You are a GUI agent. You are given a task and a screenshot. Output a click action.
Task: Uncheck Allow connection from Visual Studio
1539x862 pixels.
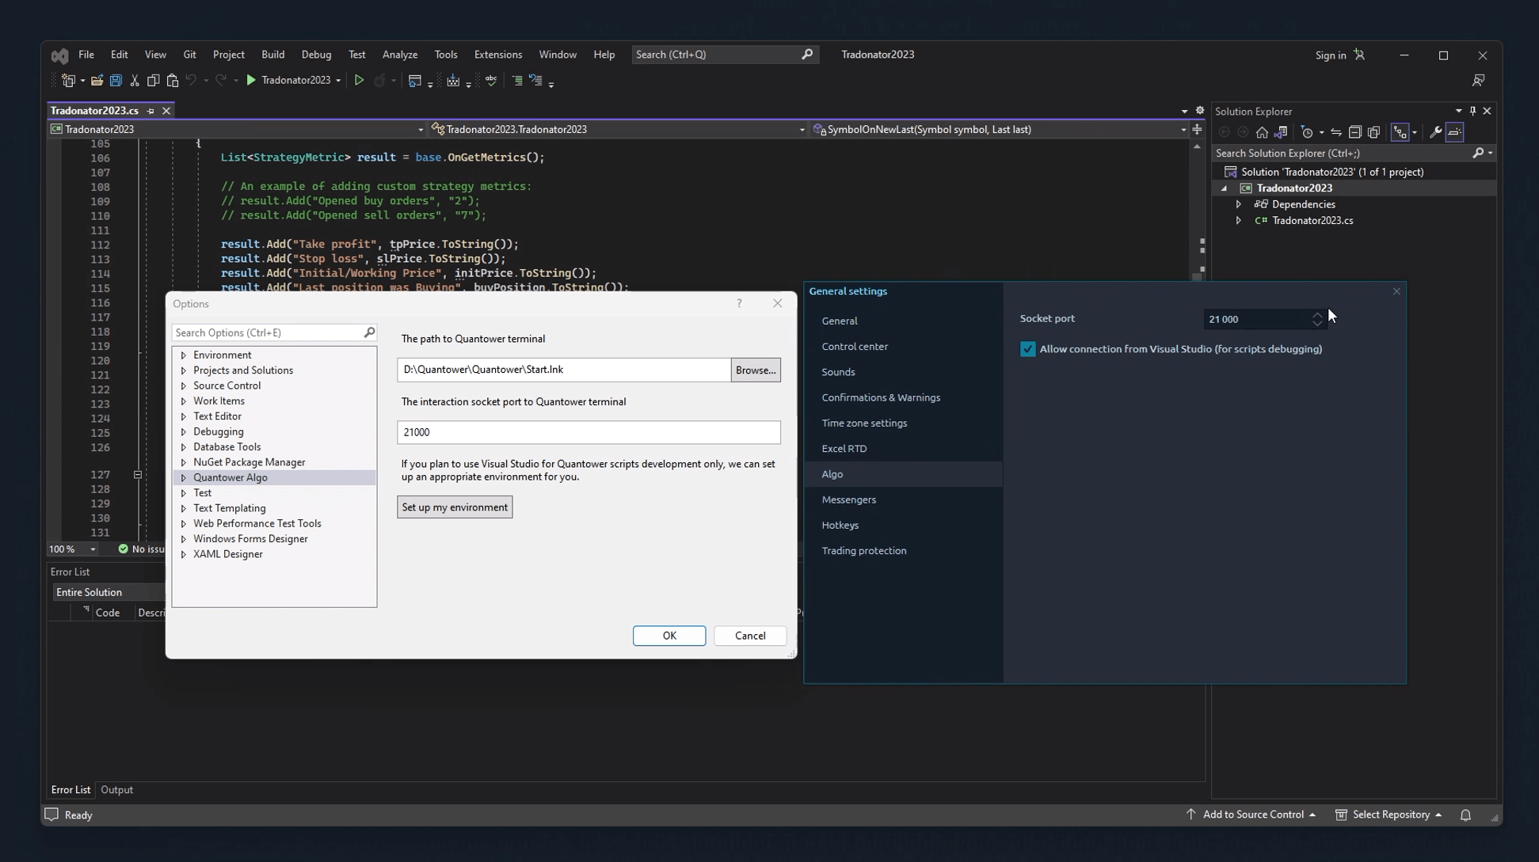(1027, 349)
